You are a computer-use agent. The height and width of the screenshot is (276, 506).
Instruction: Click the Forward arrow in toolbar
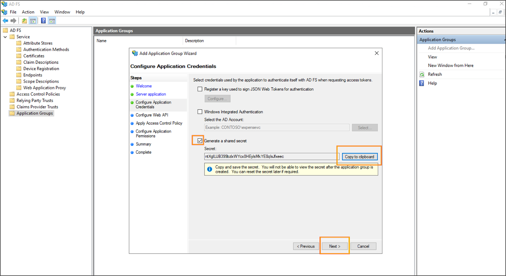13,21
